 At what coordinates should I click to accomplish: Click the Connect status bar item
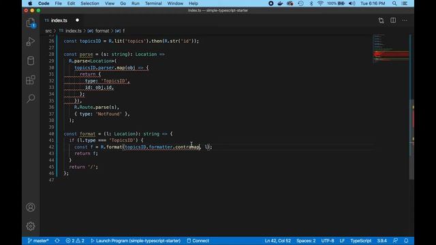coord(198,241)
